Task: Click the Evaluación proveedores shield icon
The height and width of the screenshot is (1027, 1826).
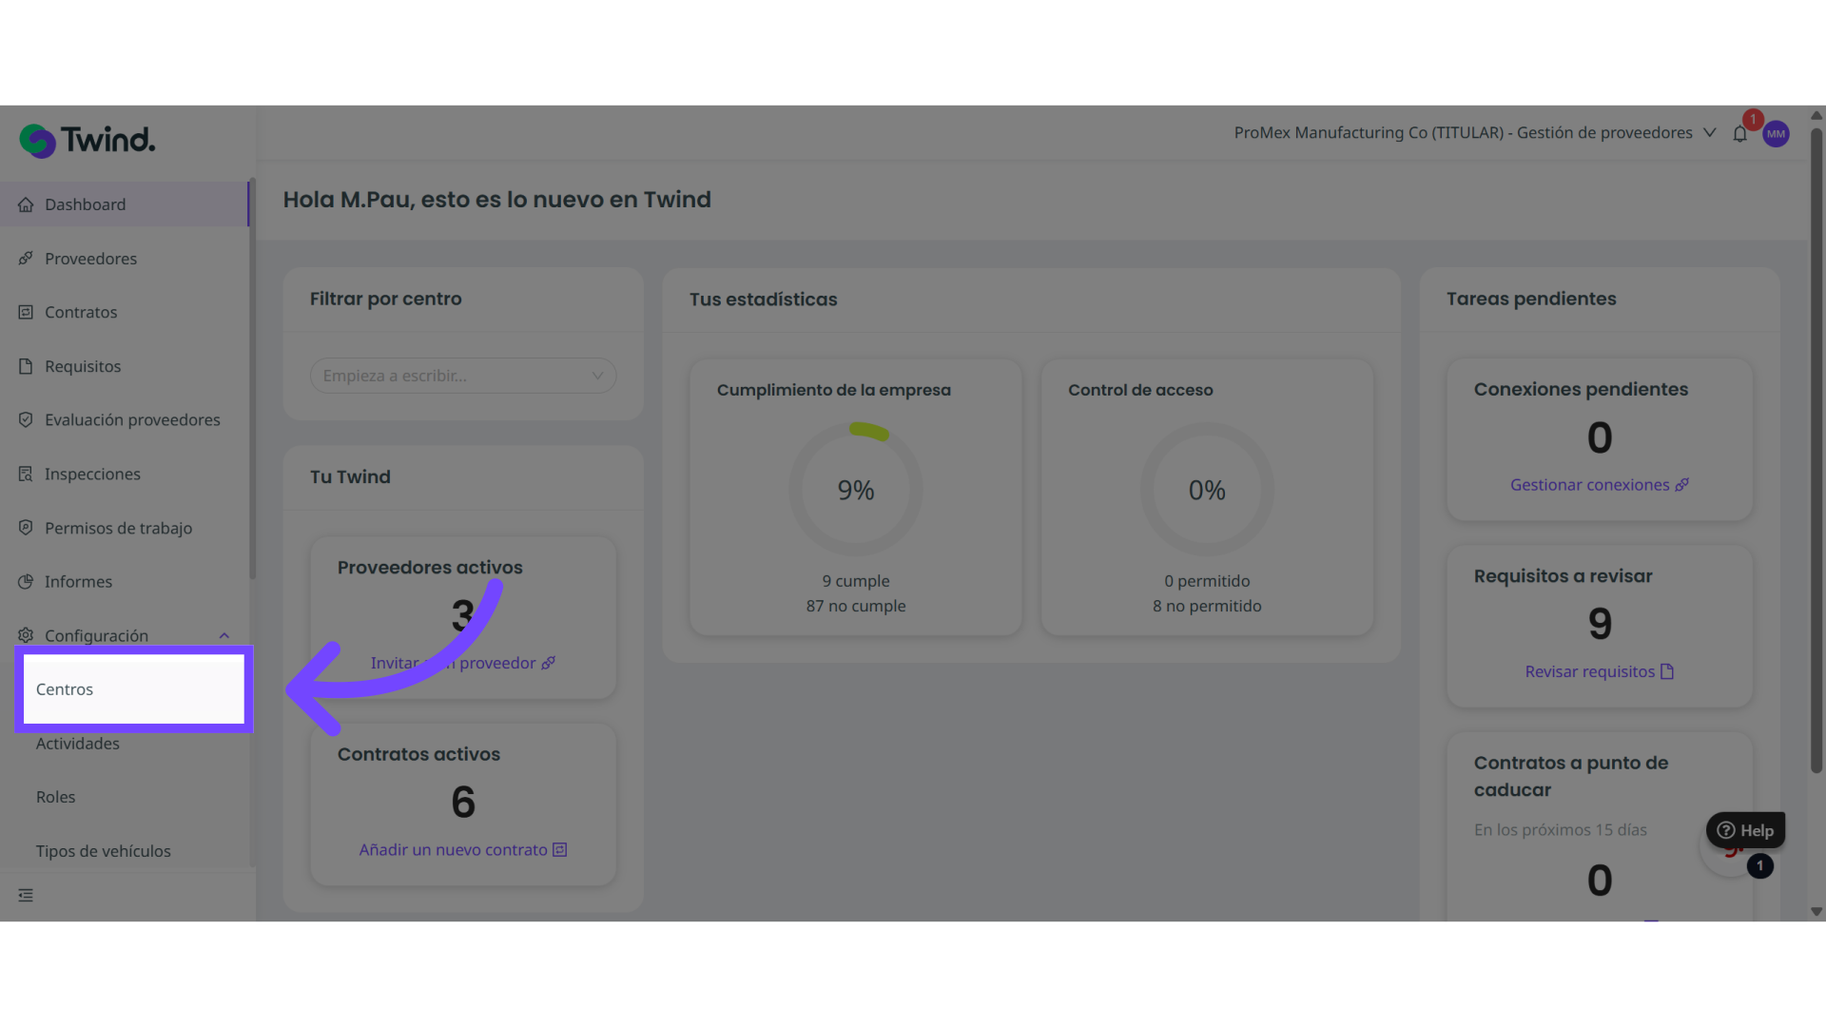Action: coord(26,419)
